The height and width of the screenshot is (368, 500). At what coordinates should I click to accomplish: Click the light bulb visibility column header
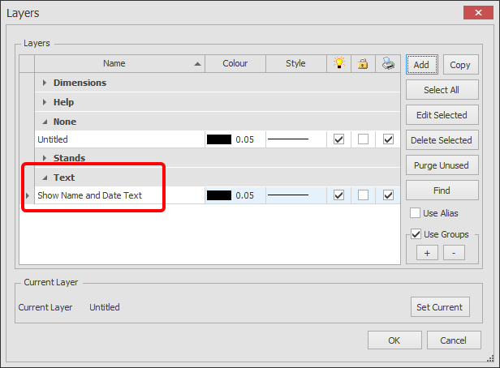click(339, 63)
